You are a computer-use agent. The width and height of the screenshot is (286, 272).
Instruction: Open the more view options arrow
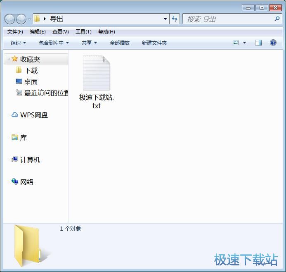click(x=244, y=43)
